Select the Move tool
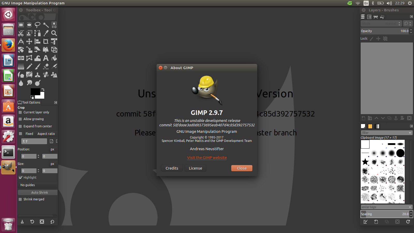The height and width of the screenshot is (233, 414). click(29, 41)
